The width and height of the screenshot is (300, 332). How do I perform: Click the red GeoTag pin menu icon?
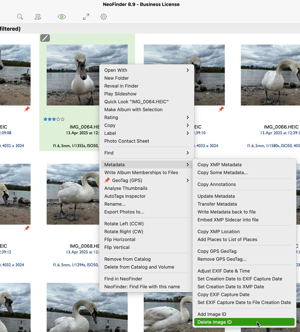coord(107,180)
